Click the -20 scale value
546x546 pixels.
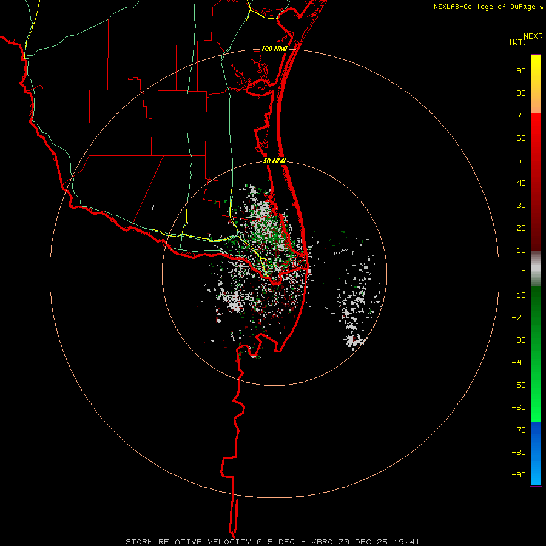click(519, 318)
